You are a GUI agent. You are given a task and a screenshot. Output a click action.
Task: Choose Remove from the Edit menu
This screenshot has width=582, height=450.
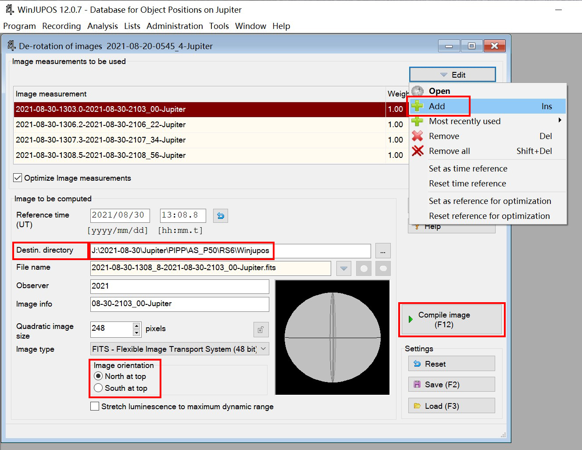tap(488, 136)
